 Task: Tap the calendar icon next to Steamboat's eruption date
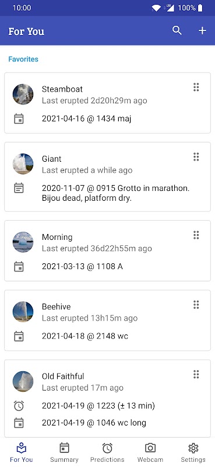[19, 119]
